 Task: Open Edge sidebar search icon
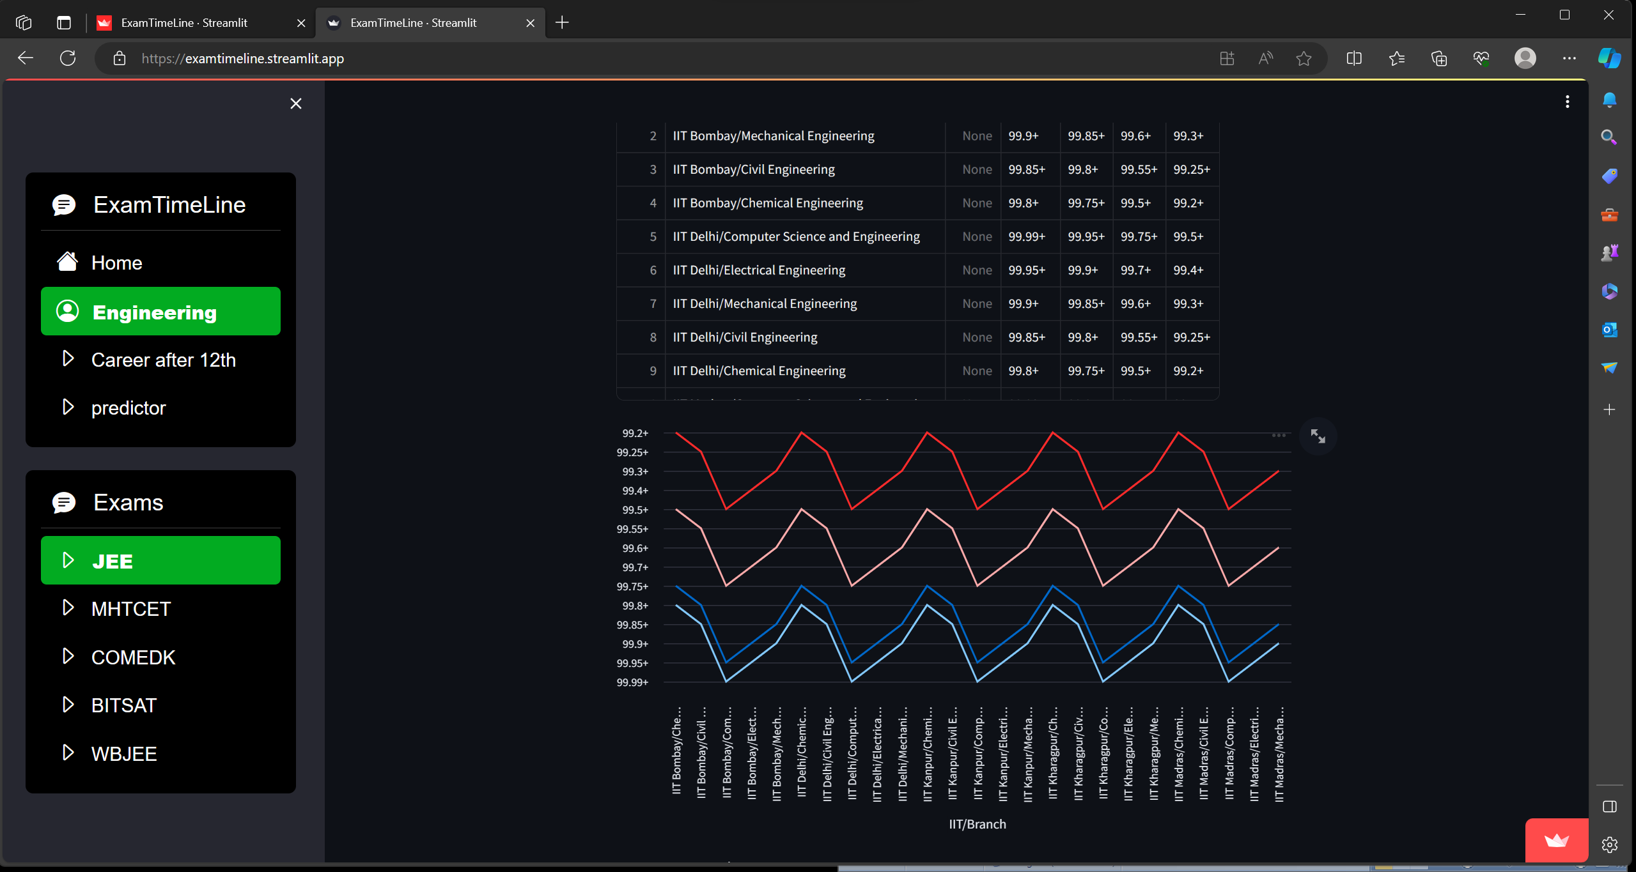(1609, 137)
